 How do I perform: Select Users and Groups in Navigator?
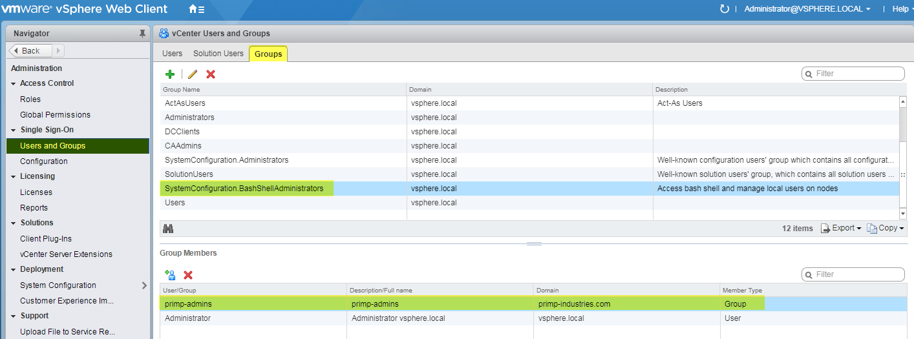pyautogui.click(x=78, y=146)
